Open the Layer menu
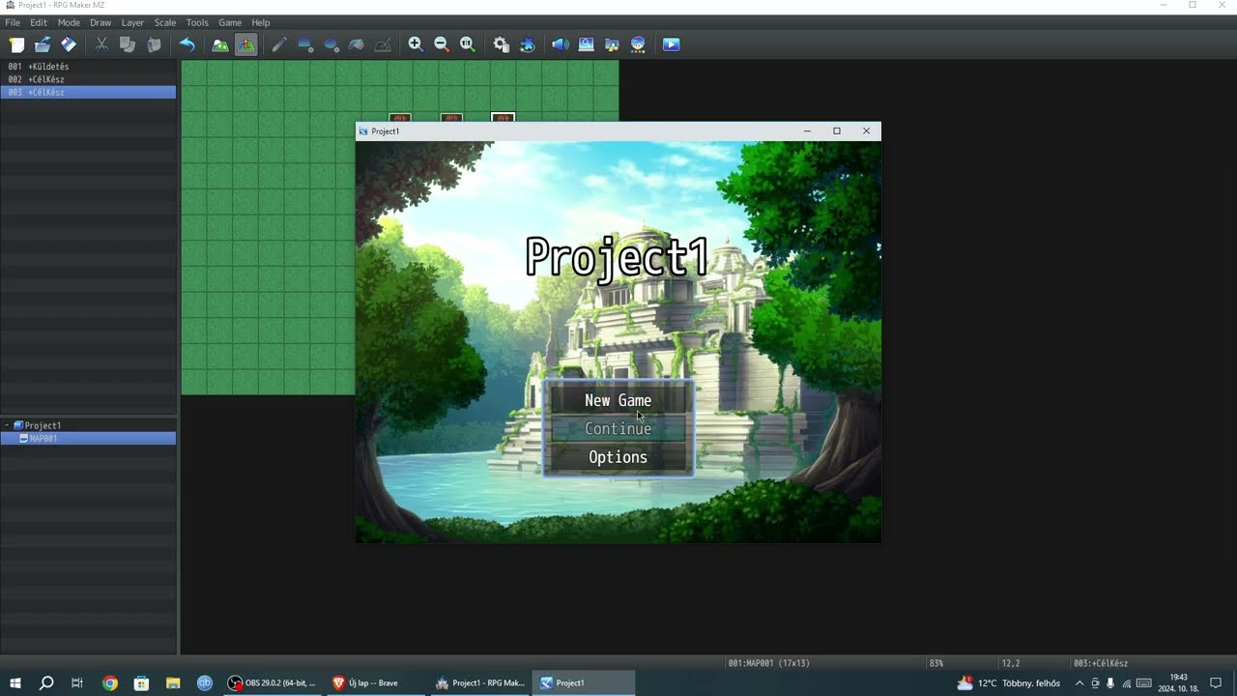 132,22
